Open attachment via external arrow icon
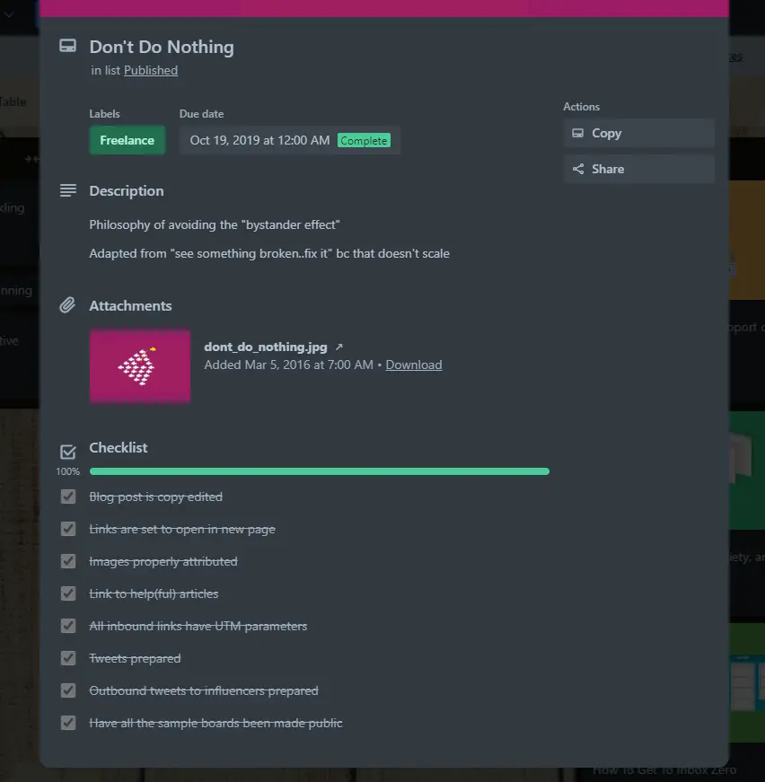 click(339, 347)
